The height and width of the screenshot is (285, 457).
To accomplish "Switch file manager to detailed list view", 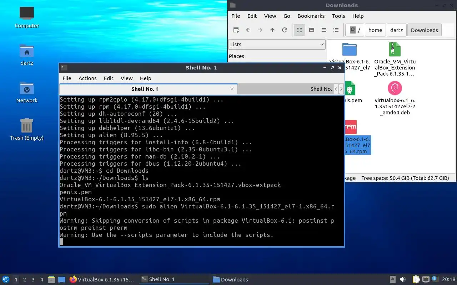I will coord(336,30).
